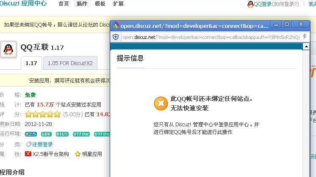
Task: Click the 如何登录? help link
Action: (x=286, y=4)
